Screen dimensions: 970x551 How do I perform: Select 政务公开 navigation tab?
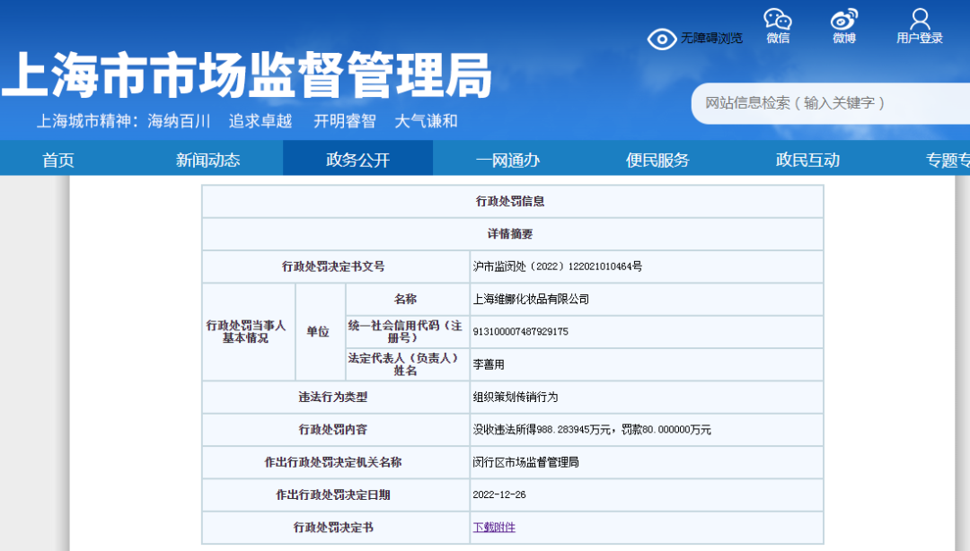coord(357,160)
